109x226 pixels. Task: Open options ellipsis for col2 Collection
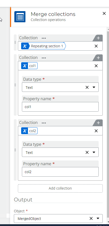[x=44, y=123]
